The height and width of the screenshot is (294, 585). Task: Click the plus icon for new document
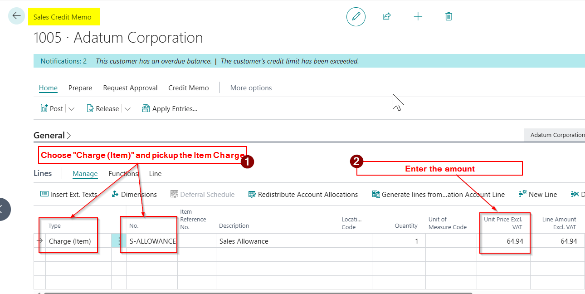418,17
